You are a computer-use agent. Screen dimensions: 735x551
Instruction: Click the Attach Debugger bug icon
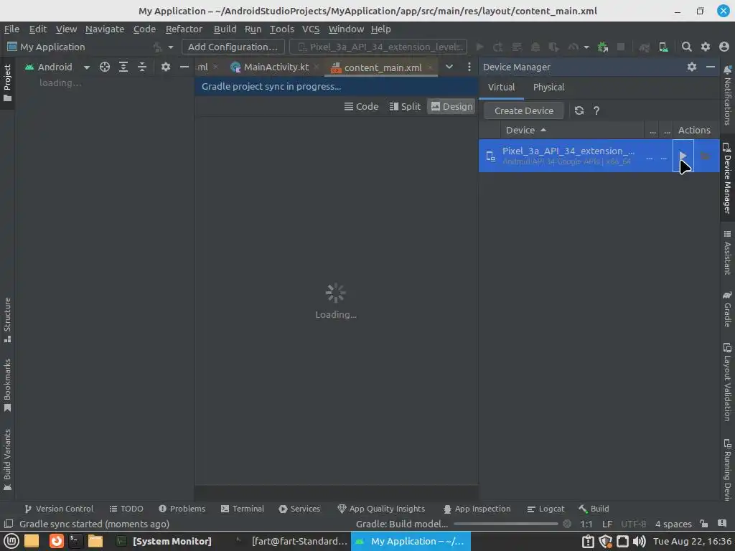click(x=602, y=47)
